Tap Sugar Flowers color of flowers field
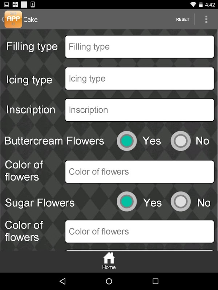This screenshot has width=218, height=290. [140, 231]
